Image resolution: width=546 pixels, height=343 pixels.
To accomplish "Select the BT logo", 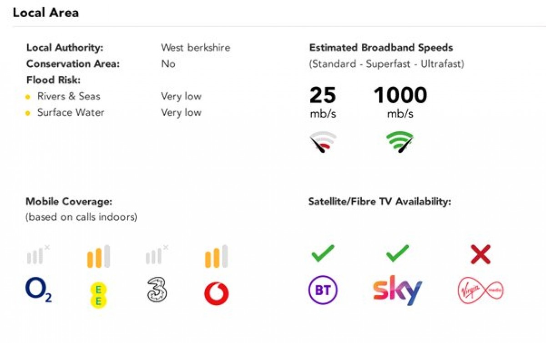I will (x=323, y=291).
